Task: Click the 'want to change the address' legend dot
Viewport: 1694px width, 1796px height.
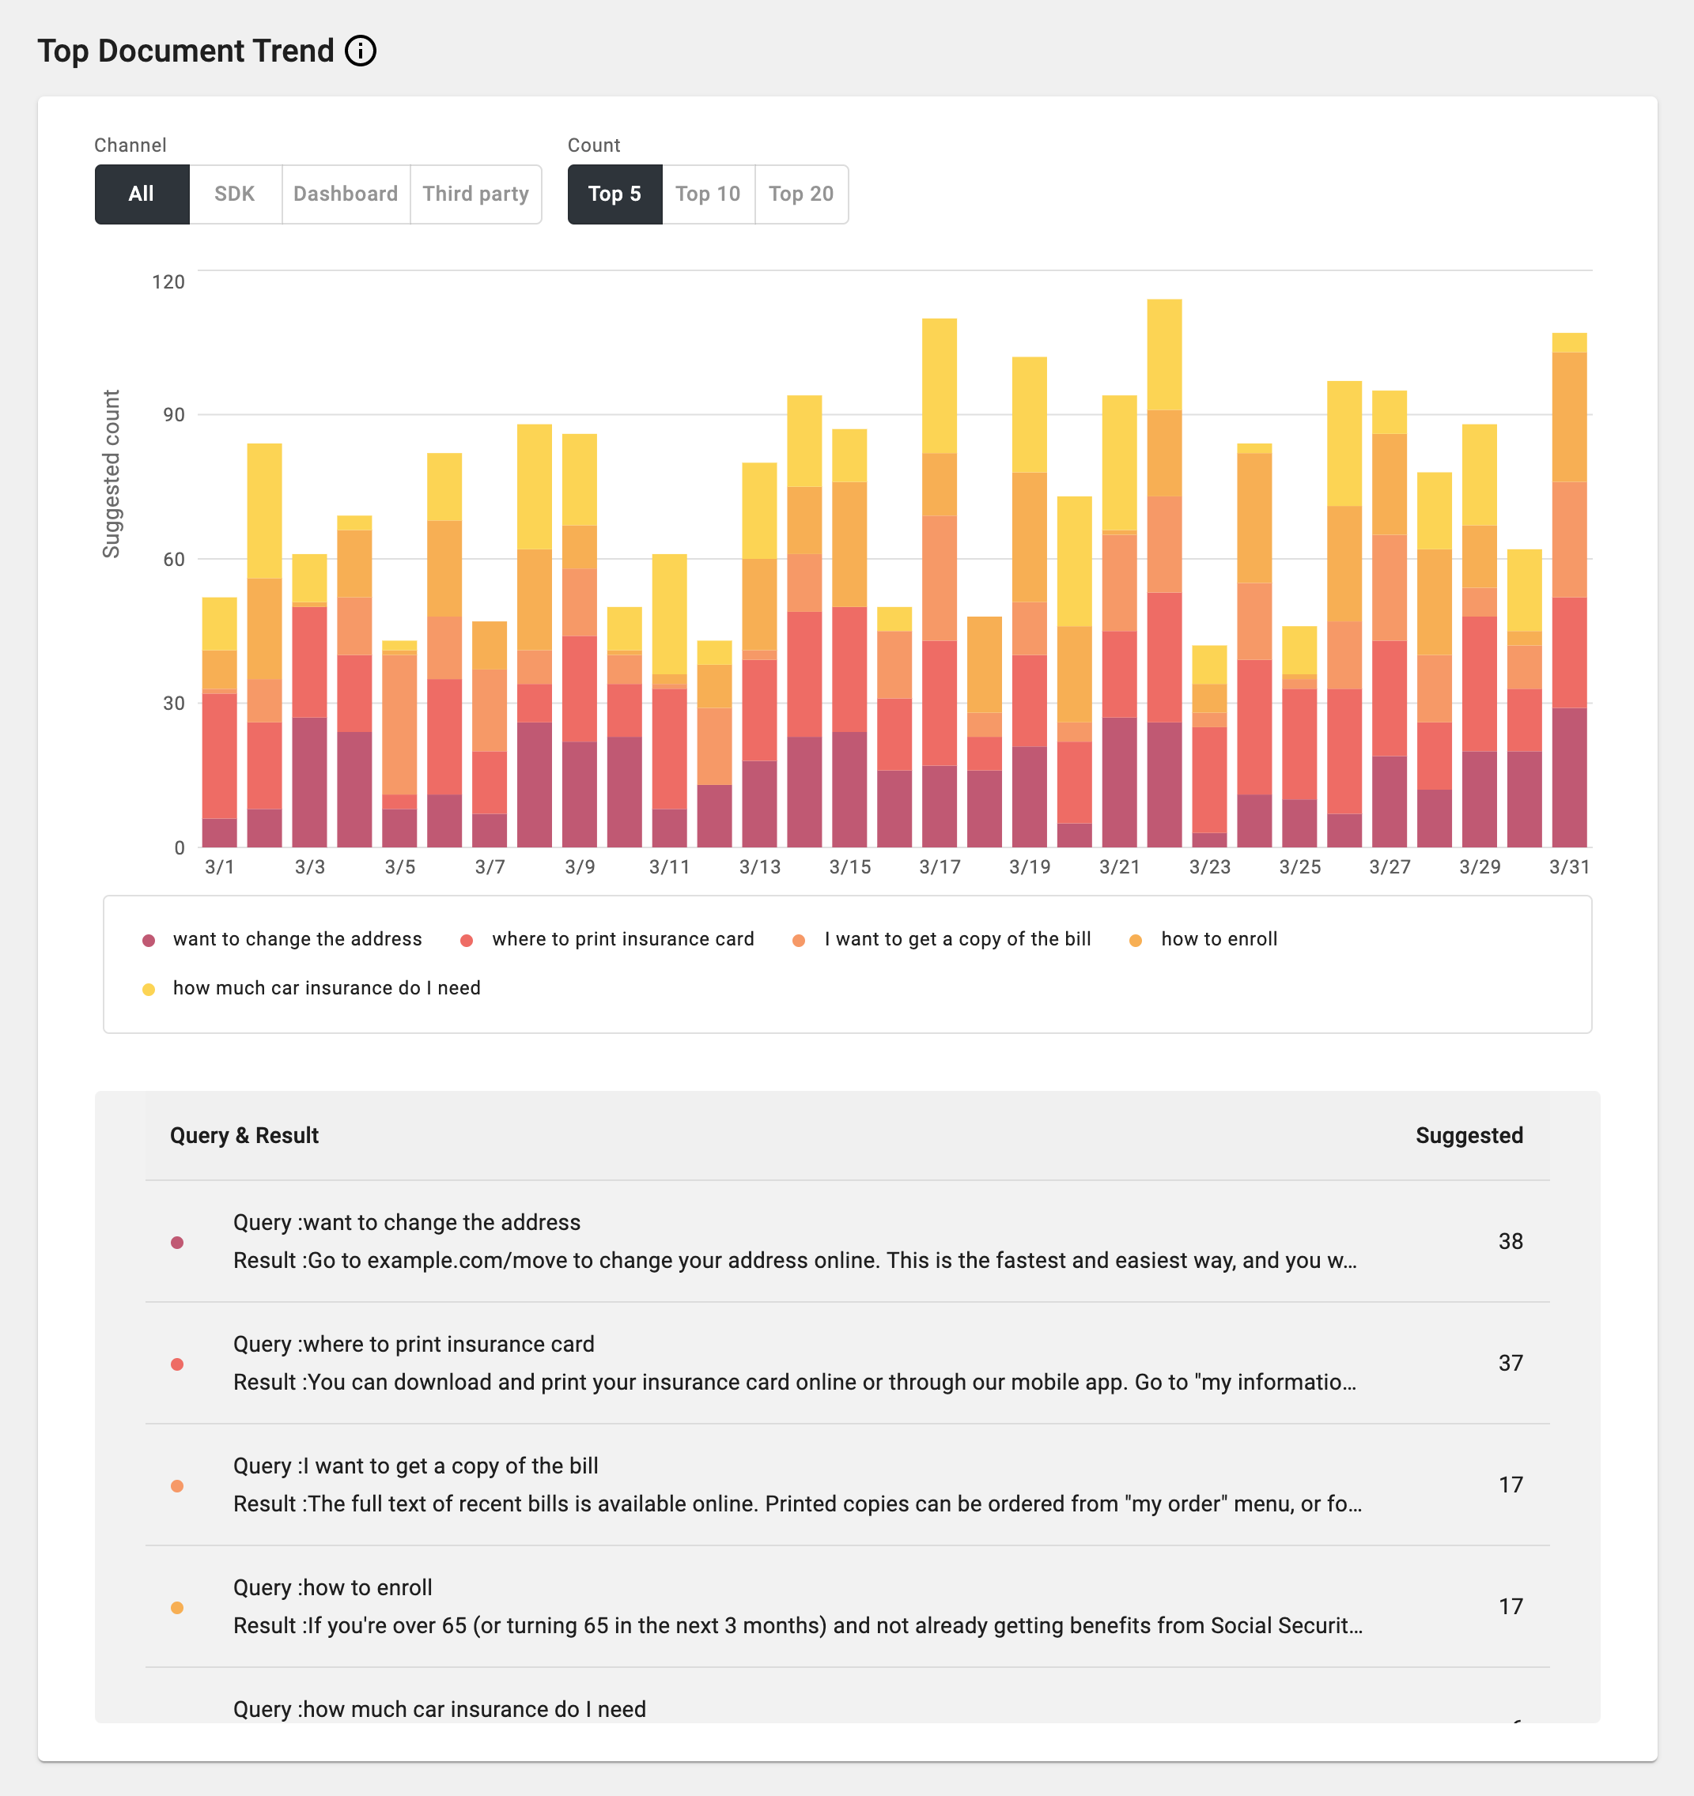Action: 149,941
